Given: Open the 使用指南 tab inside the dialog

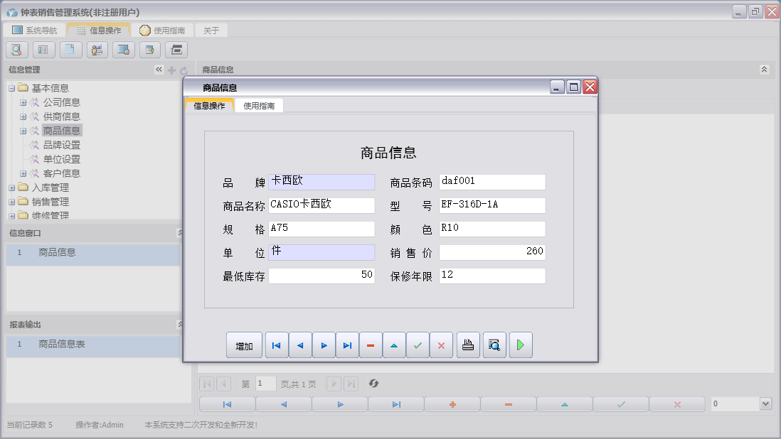Looking at the screenshot, I should [259, 106].
